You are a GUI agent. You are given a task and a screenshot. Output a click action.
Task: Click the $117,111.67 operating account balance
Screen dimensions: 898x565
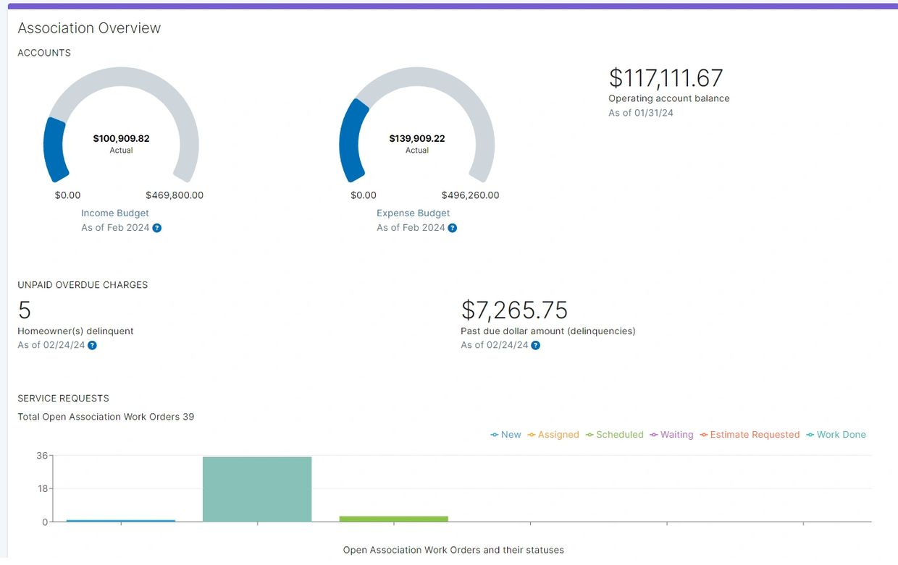point(666,78)
